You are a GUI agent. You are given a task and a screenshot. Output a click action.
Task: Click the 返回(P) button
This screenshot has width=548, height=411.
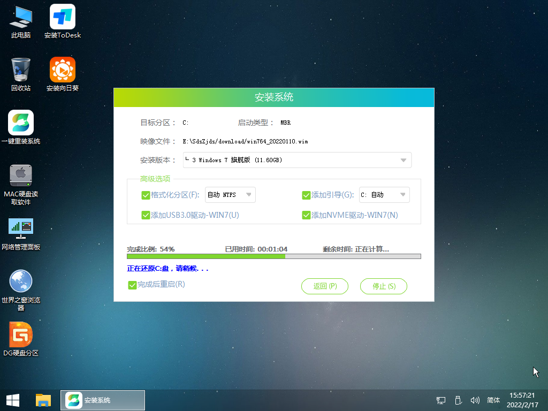[324, 286]
